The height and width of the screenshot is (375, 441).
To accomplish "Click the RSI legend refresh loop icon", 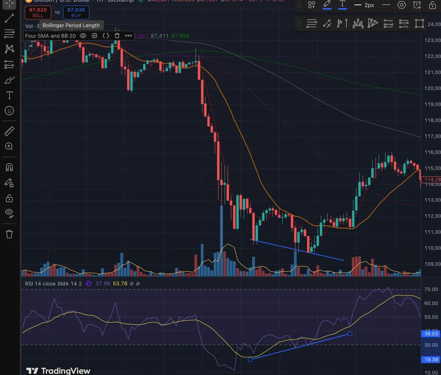I will (89, 284).
